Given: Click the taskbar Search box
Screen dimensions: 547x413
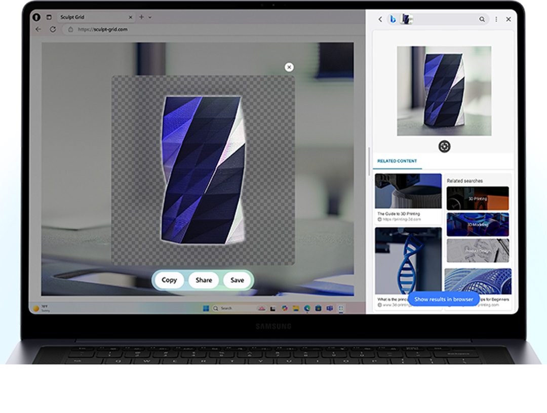Looking at the screenshot, I should click(x=239, y=308).
